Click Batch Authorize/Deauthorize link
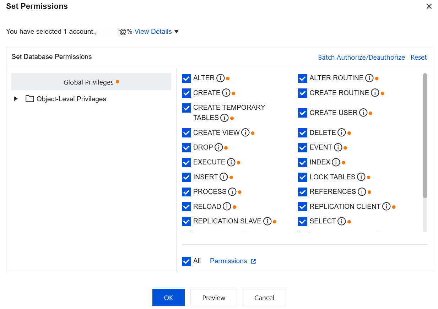 (x=361, y=58)
